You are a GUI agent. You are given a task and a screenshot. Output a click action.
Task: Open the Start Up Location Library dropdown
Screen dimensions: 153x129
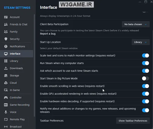pyautogui.click(x=141, y=42)
